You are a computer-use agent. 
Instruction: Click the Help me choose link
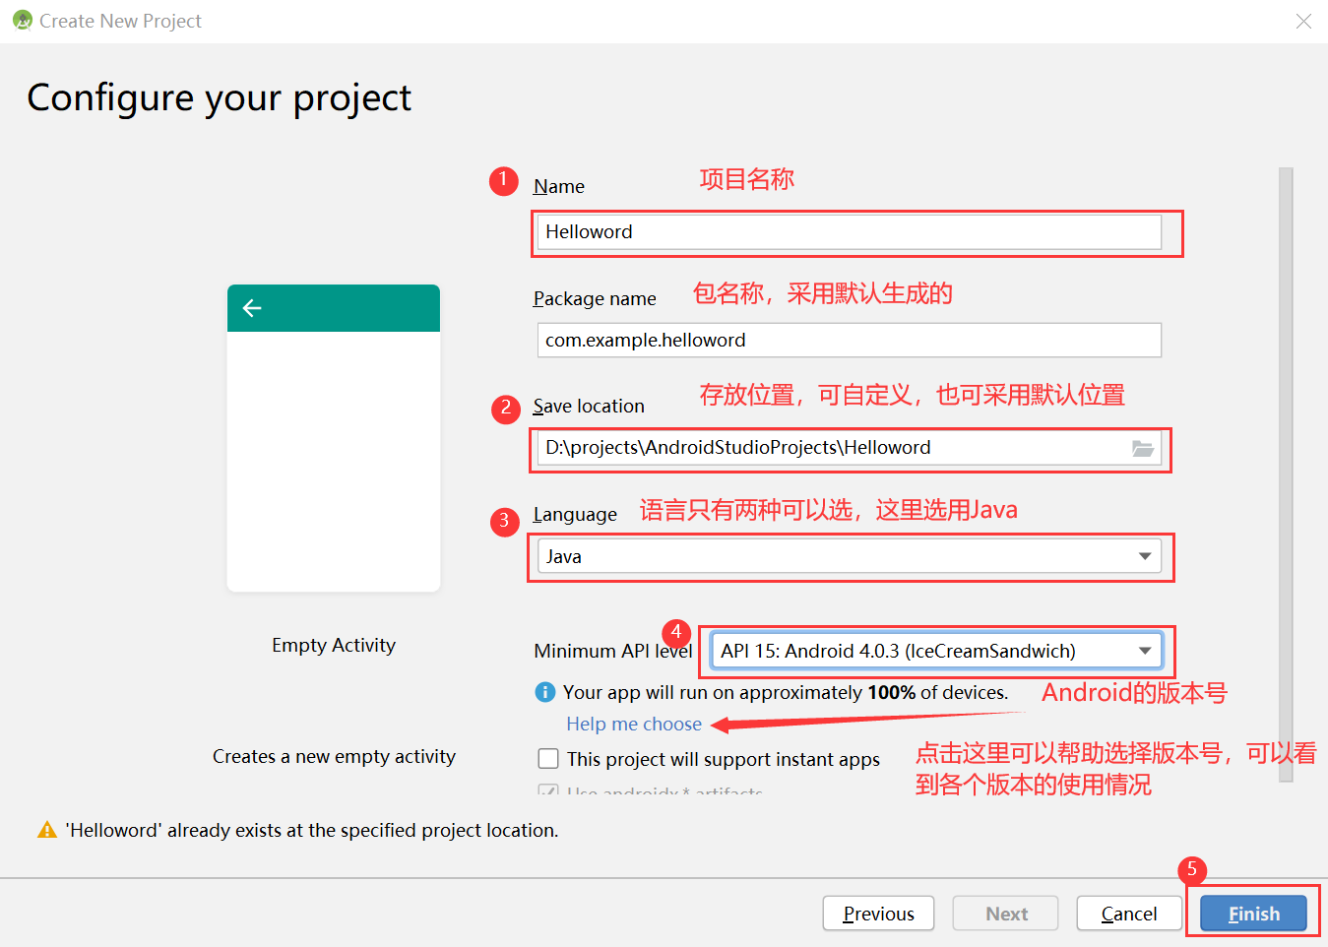(634, 724)
